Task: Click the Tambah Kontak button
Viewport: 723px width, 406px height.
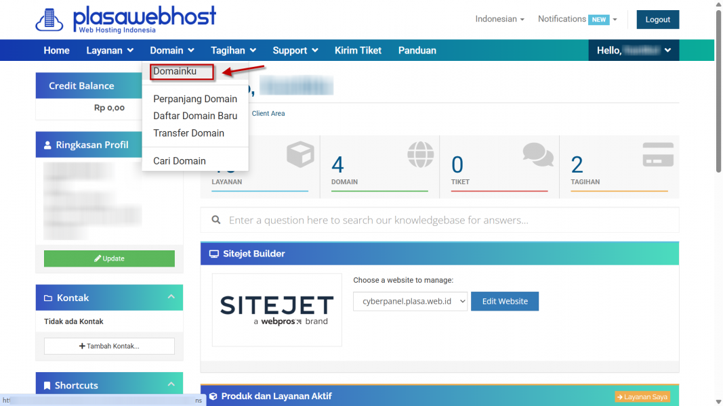Action: [x=109, y=346]
